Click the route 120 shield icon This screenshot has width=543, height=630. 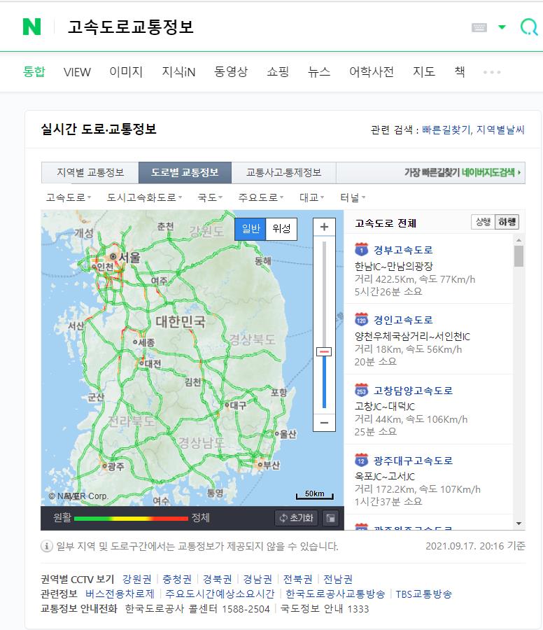(362, 319)
